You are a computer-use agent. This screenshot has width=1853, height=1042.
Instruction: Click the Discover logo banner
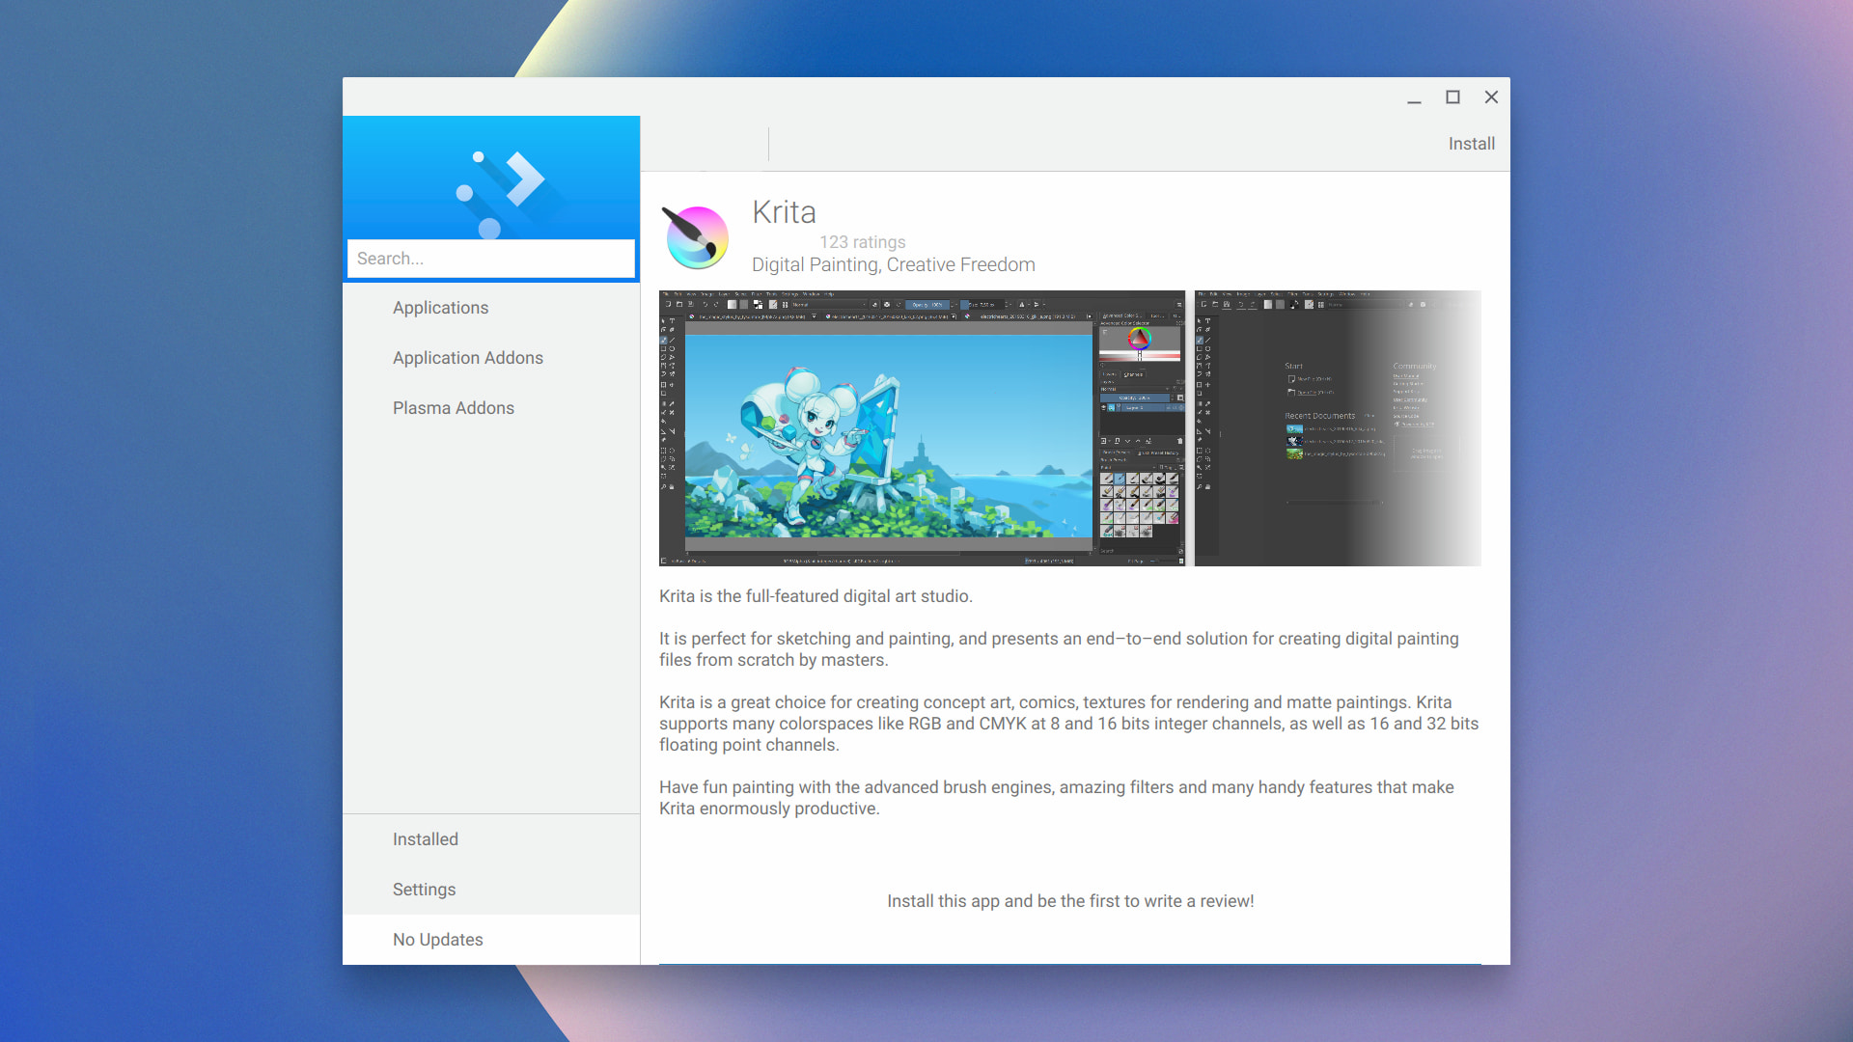491,178
